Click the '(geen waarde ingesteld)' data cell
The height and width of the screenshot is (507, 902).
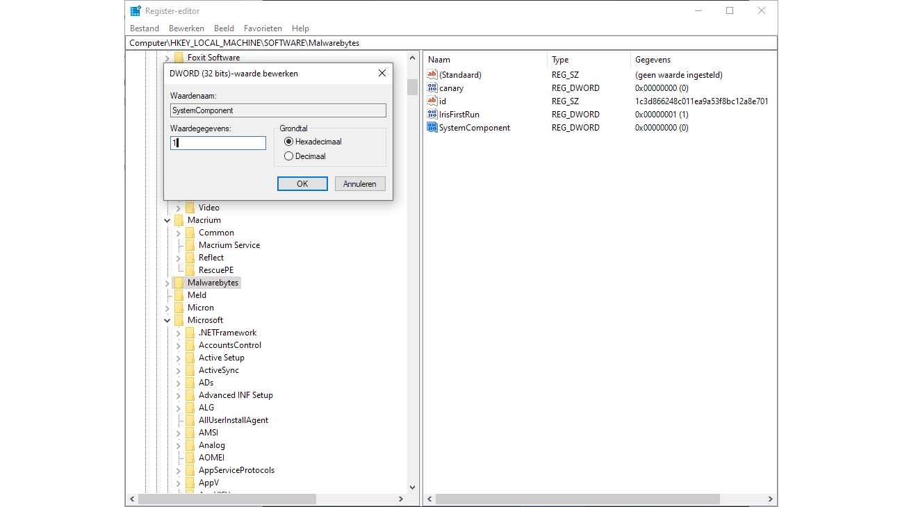click(x=679, y=75)
